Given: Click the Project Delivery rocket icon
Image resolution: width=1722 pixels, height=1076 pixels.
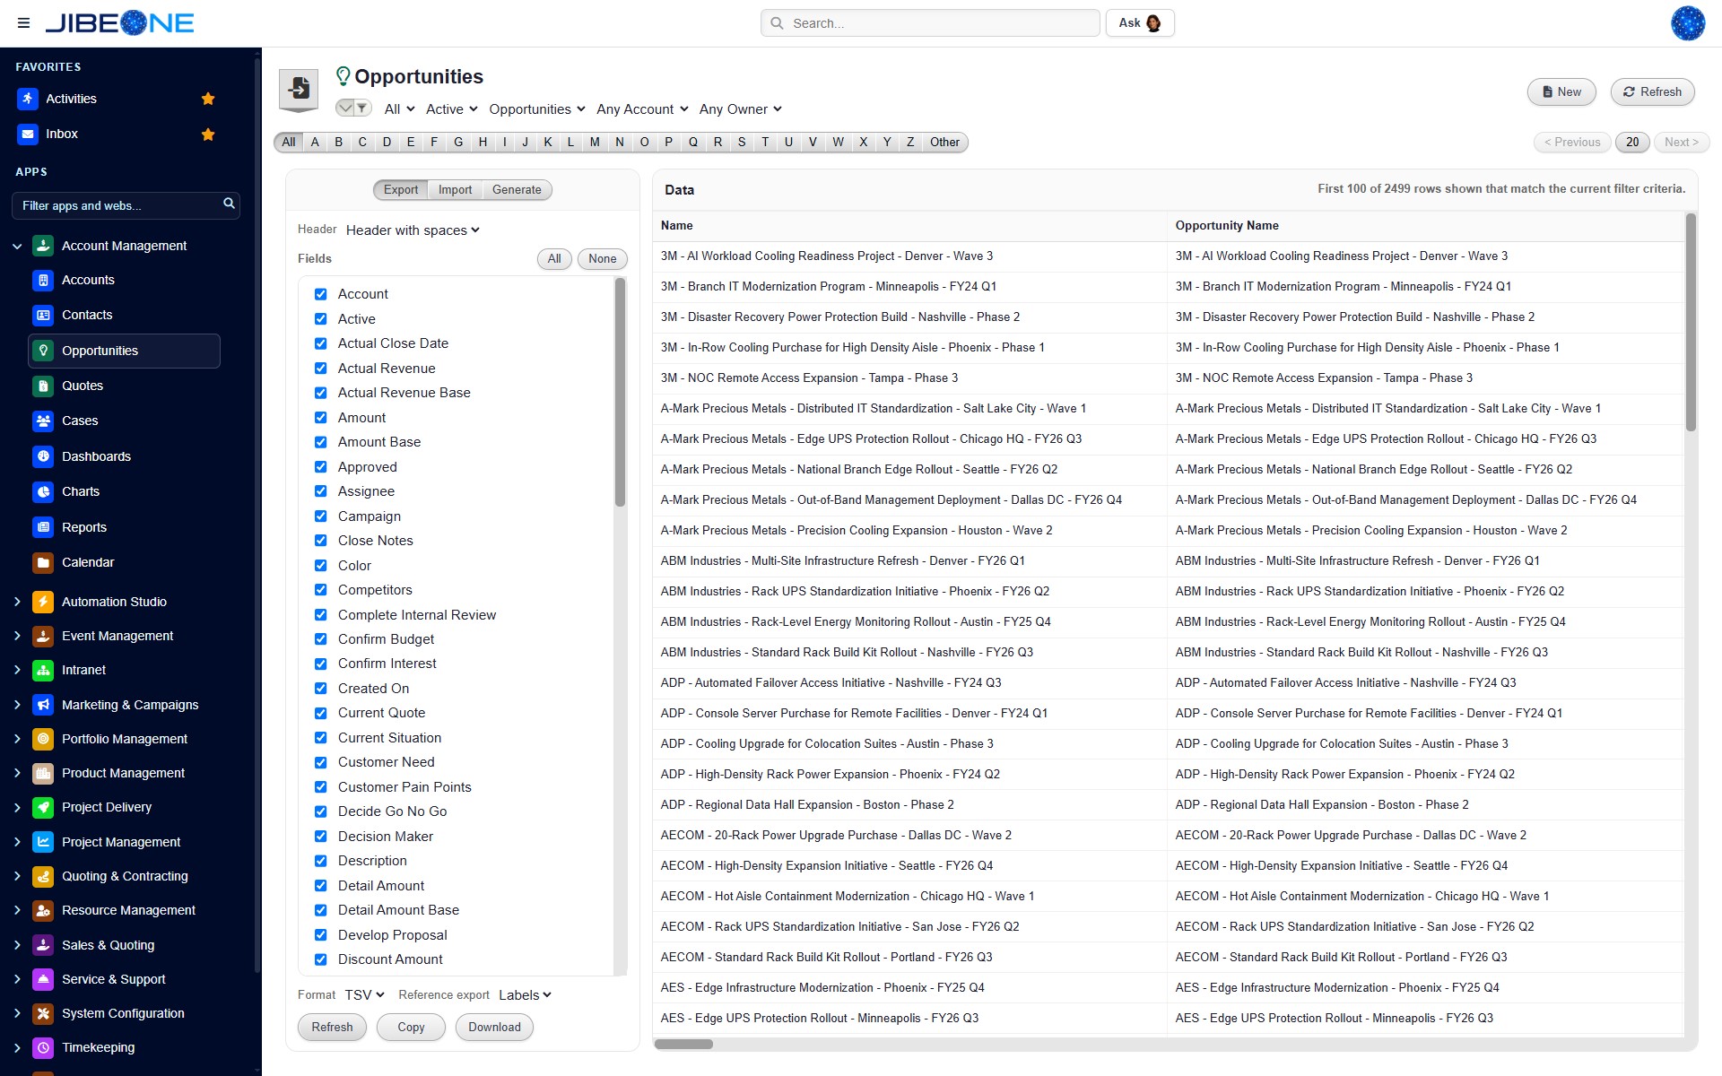Looking at the screenshot, I should pyautogui.click(x=43, y=807).
